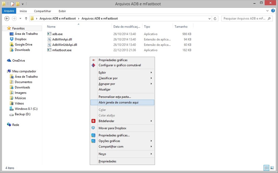Viewport: 278px width, 173px height.
Task: Click the Dropbox icon beside Mover para Dropbox
Action: point(93,128)
